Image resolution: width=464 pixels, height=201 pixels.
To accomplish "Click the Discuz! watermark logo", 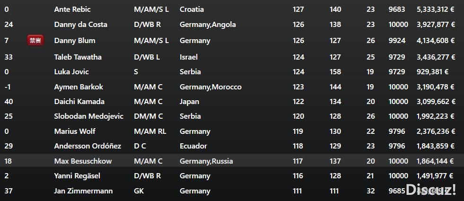I will point(430,190).
